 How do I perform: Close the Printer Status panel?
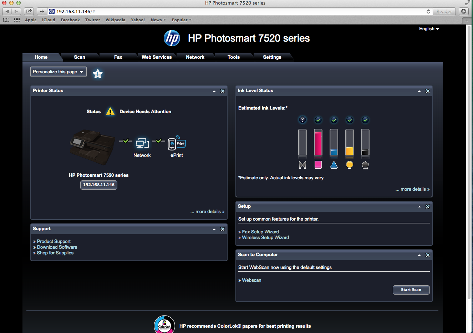pos(223,91)
